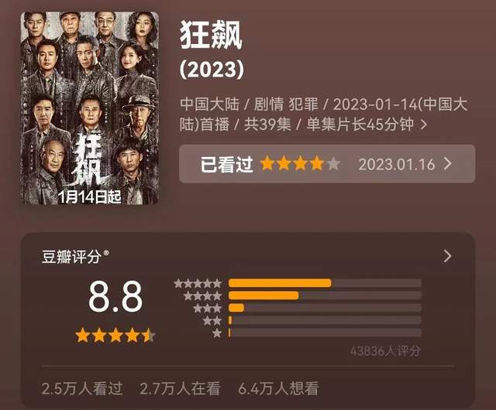
Task: Click the two-star icons row label
Action: click(212, 320)
